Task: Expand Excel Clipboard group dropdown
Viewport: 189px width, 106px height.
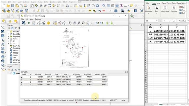Action: coord(149,13)
